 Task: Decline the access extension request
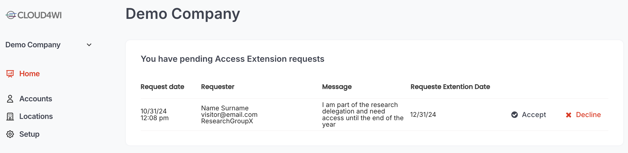tap(588, 115)
